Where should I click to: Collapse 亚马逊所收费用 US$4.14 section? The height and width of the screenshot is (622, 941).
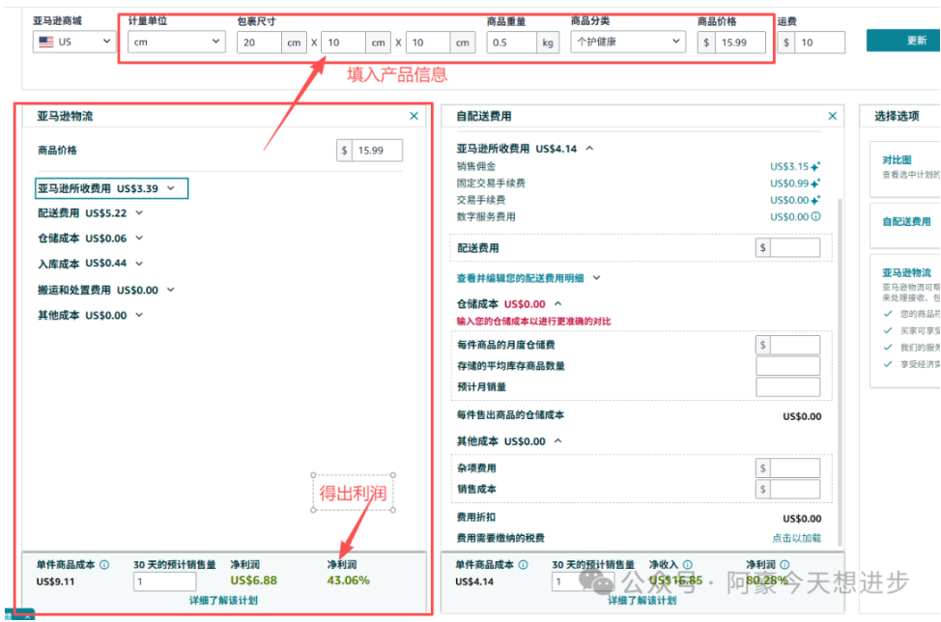(526, 148)
